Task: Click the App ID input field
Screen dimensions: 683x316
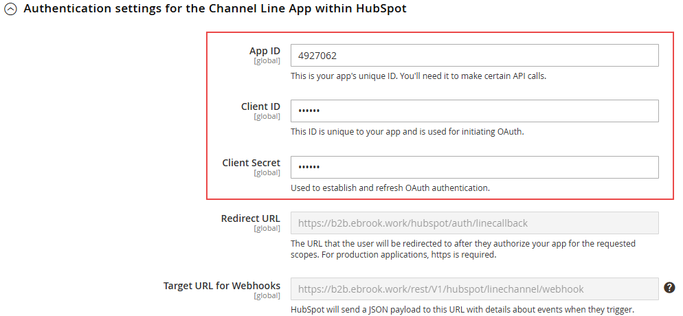Action: pos(474,55)
